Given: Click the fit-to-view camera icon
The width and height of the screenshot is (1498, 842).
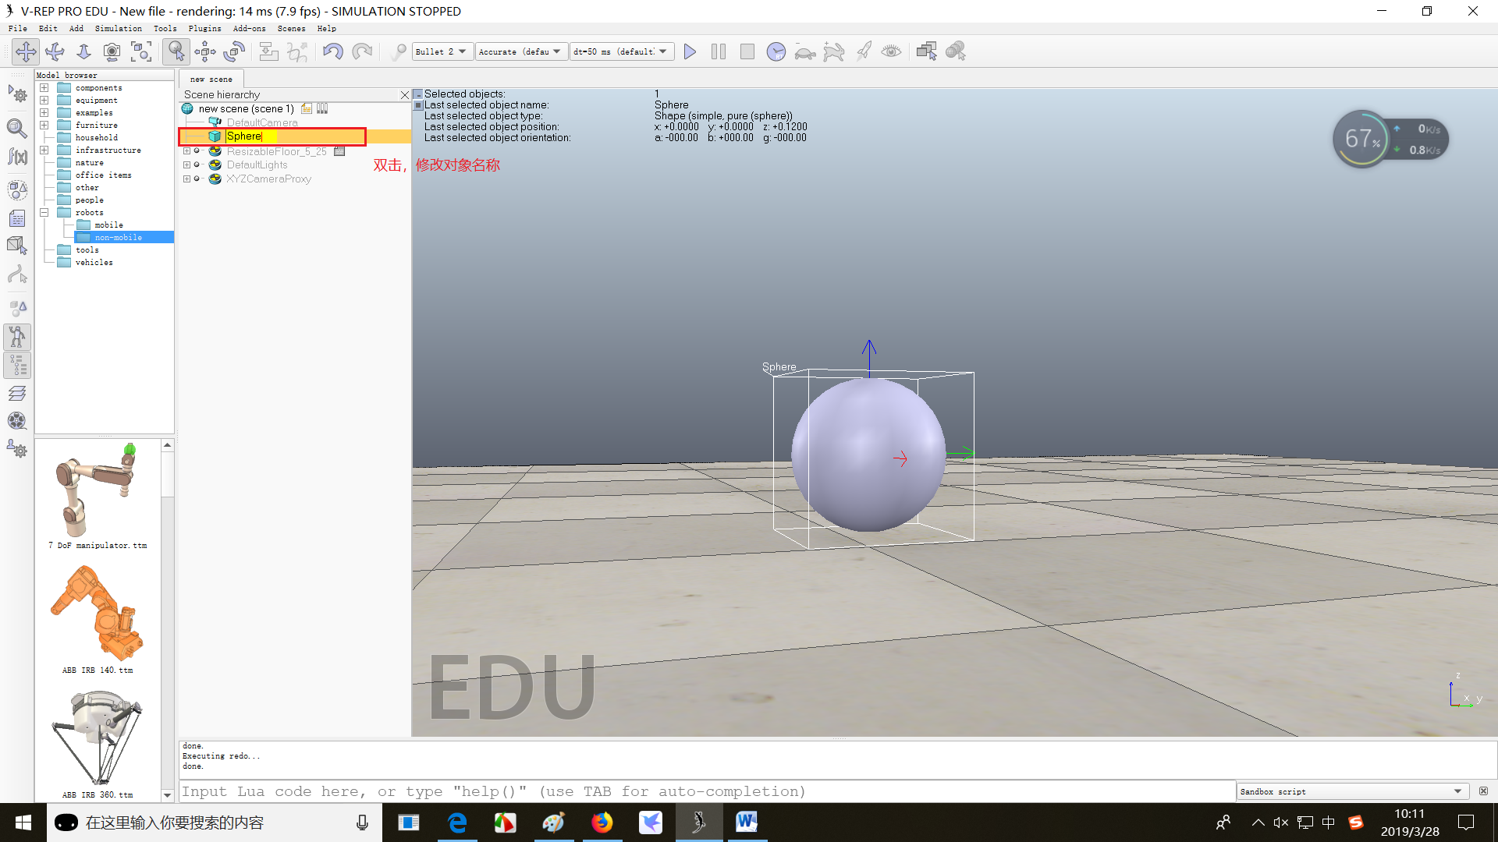Looking at the screenshot, I should point(141,51).
